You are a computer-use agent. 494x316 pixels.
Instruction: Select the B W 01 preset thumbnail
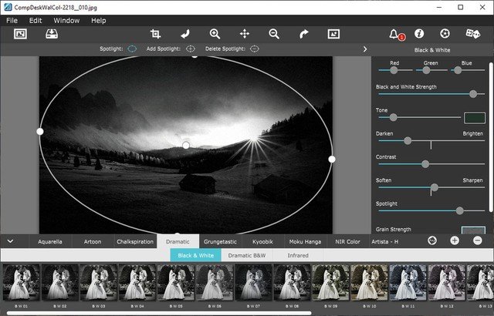[22, 282]
